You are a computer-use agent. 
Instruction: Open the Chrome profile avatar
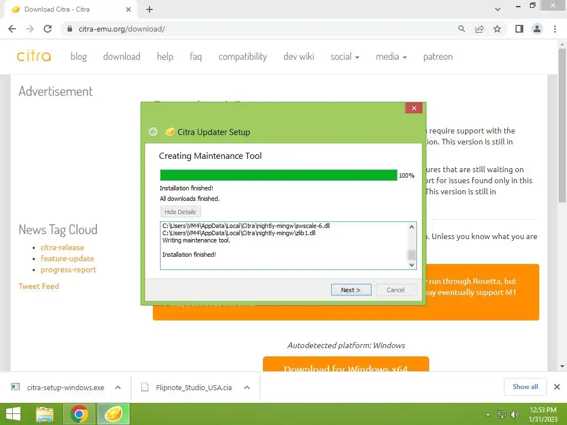coord(537,29)
